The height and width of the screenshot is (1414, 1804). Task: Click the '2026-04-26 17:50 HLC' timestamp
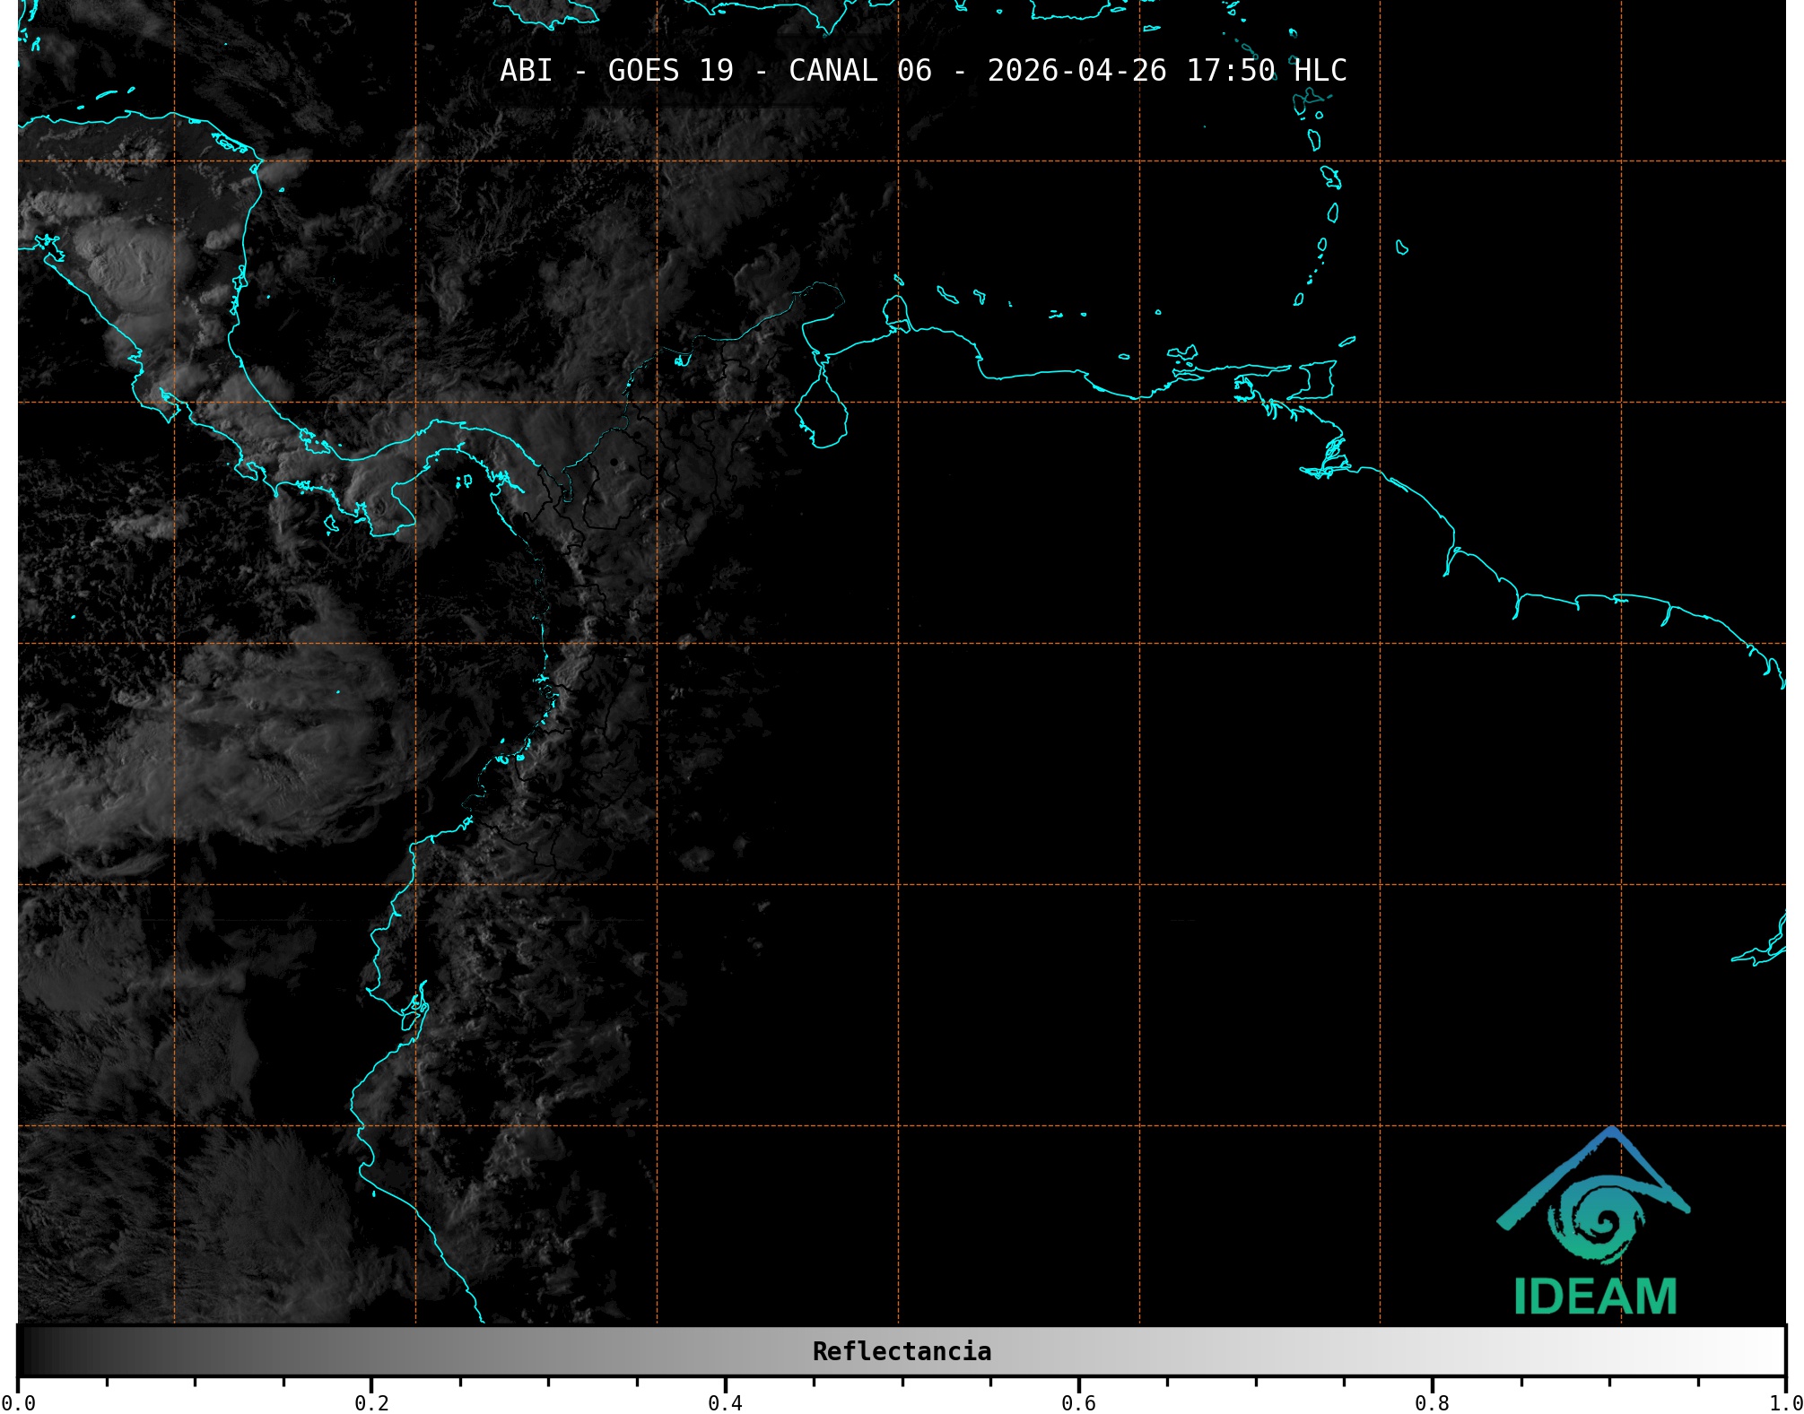pyautogui.click(x=1166, y=70)
